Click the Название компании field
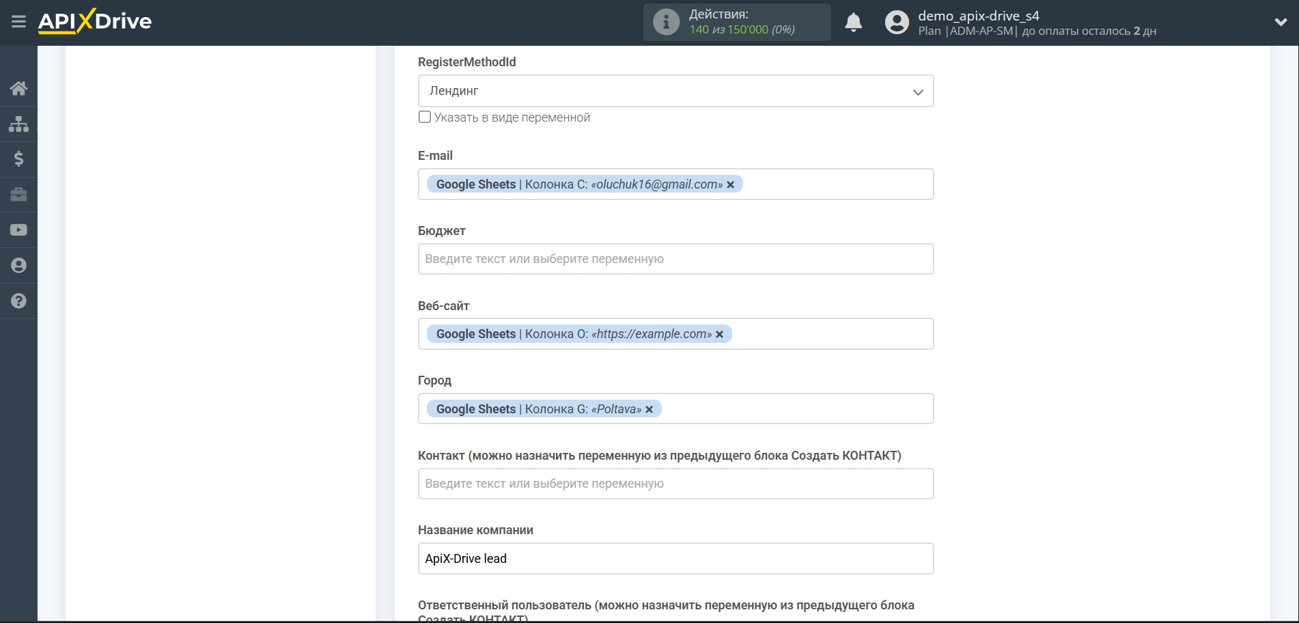 pyautogui.click(x=675, y=559)
